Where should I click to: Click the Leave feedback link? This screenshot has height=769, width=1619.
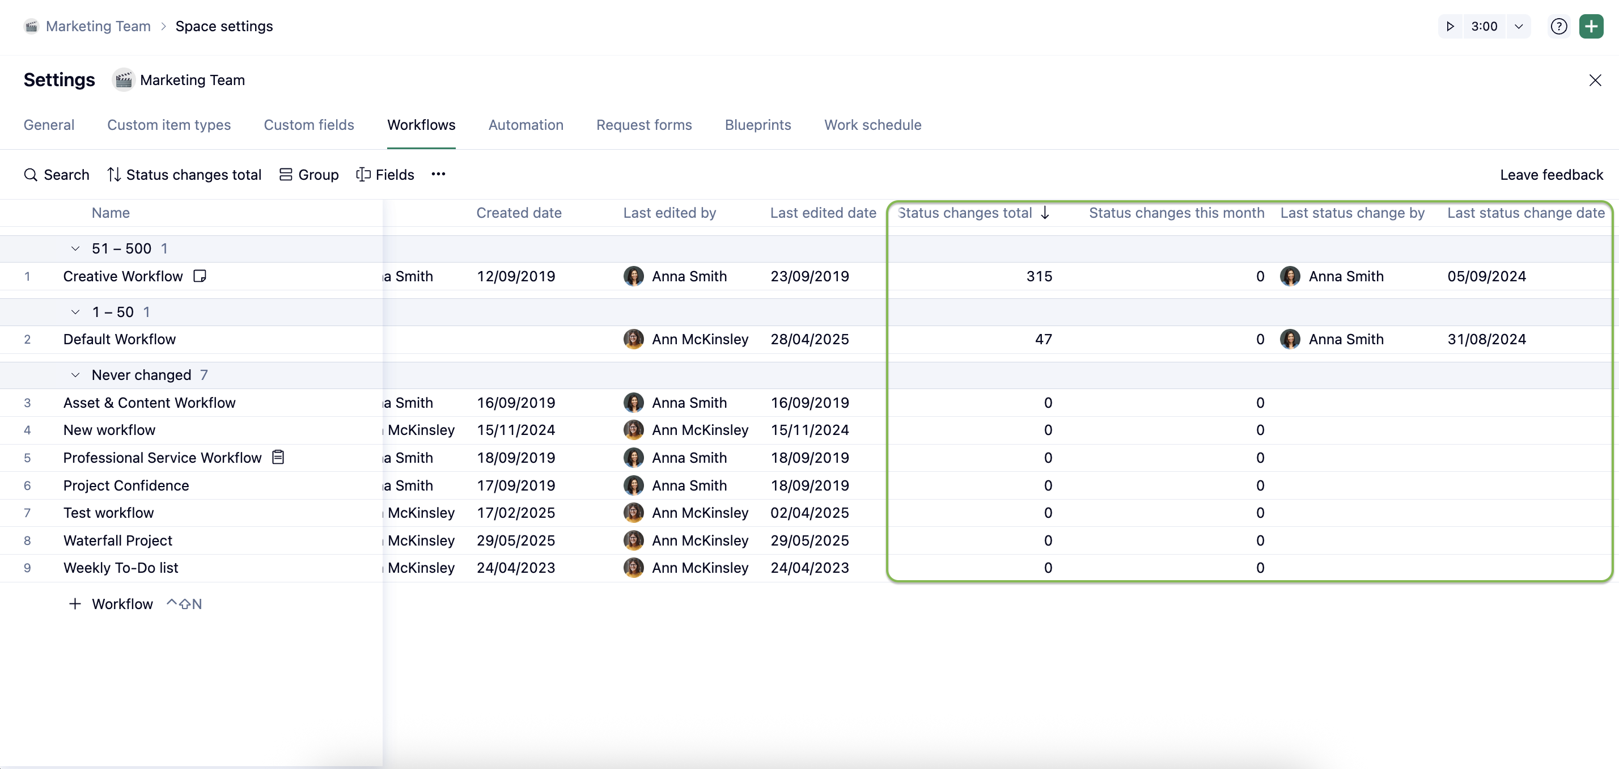(x=1551, y=175)
